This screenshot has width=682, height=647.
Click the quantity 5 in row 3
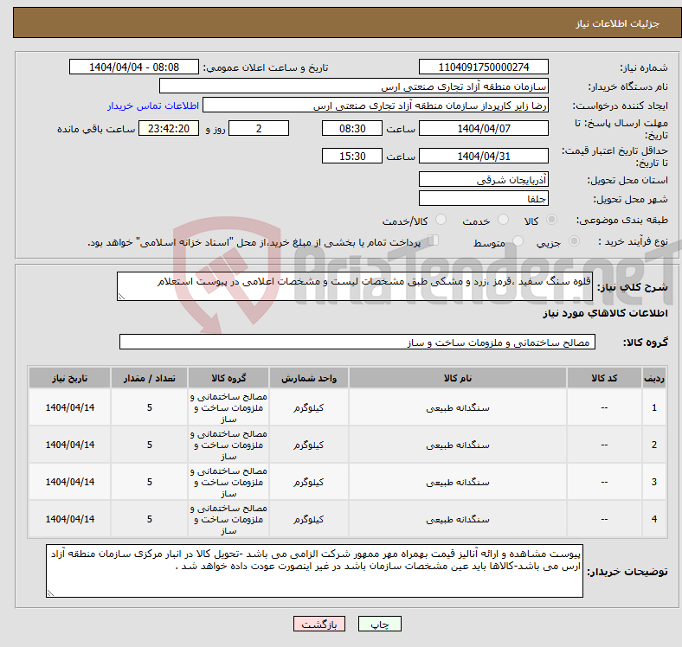click(x=149, y=482)
